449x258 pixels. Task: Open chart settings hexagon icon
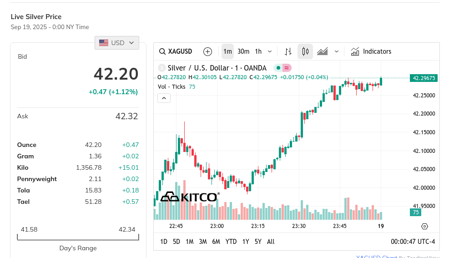point(424,227)
